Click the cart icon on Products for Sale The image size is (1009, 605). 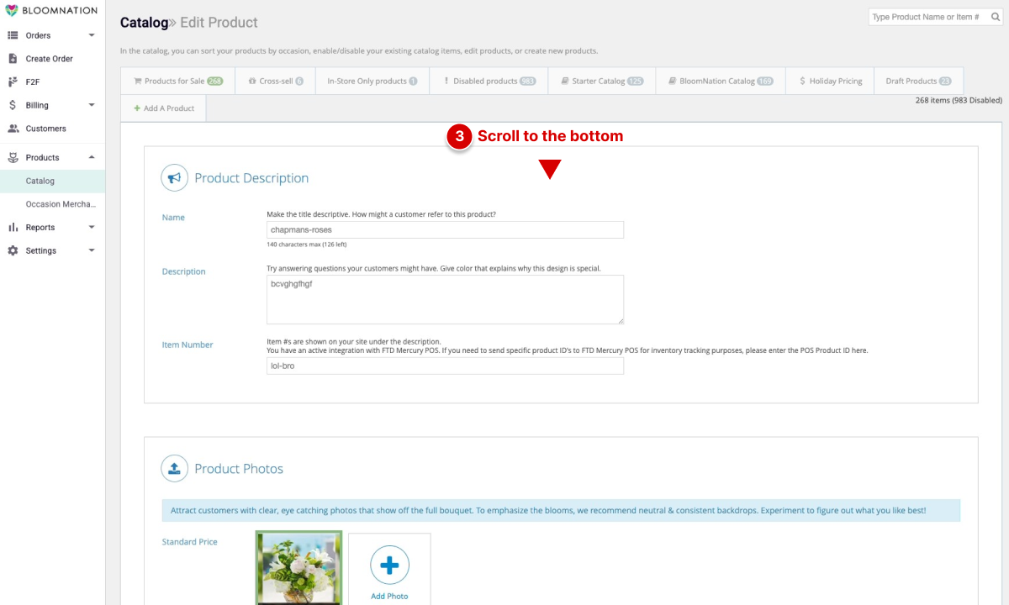(x=137, y=82)
